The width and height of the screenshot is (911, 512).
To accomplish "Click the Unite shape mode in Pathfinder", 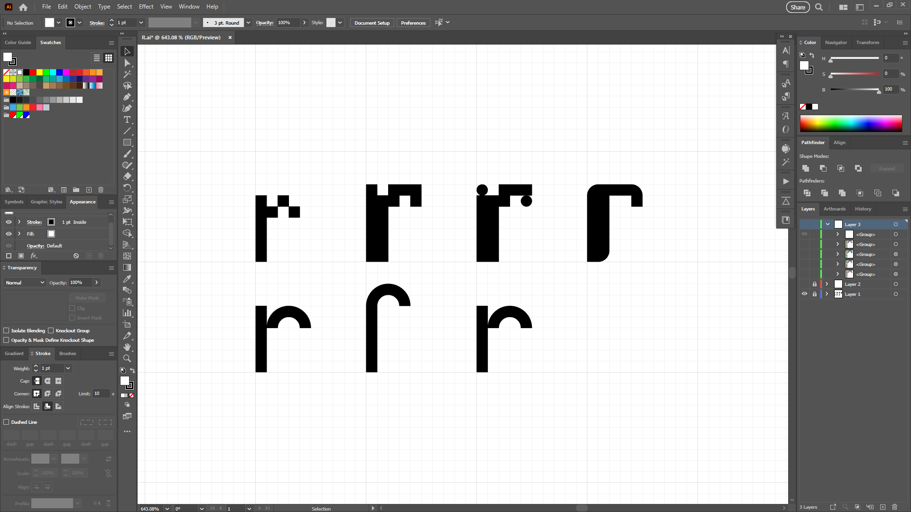I will point(806,168).
